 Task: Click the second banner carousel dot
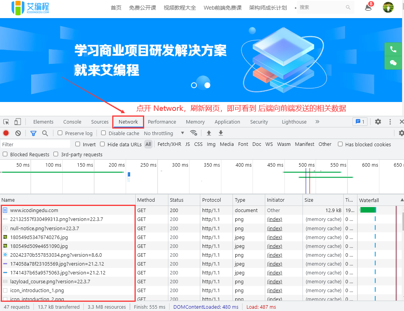pyautogui.click(x=207, y=85)
